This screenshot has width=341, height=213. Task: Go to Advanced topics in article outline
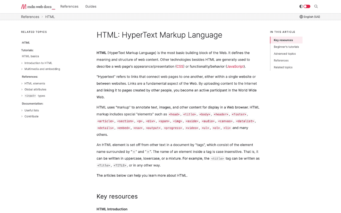click(284, 54)
